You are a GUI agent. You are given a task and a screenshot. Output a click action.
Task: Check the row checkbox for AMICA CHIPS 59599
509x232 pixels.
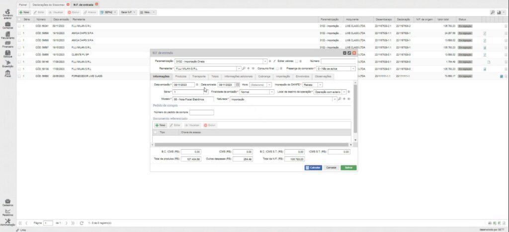tap(19, 33)
